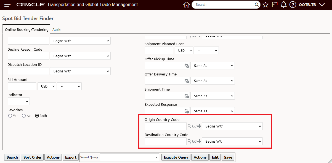Open the Help question mark icon

click(x=293, y=5)
